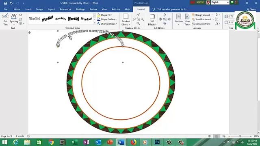This screenshot has width=260, height=146.
Task: Select the arched WordArt style
Action: tap(61, 19)
